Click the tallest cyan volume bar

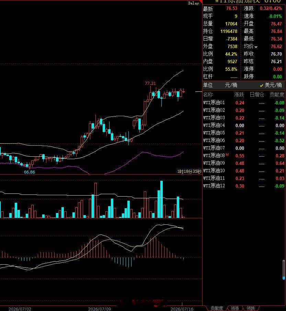click(x=161, y=199)
